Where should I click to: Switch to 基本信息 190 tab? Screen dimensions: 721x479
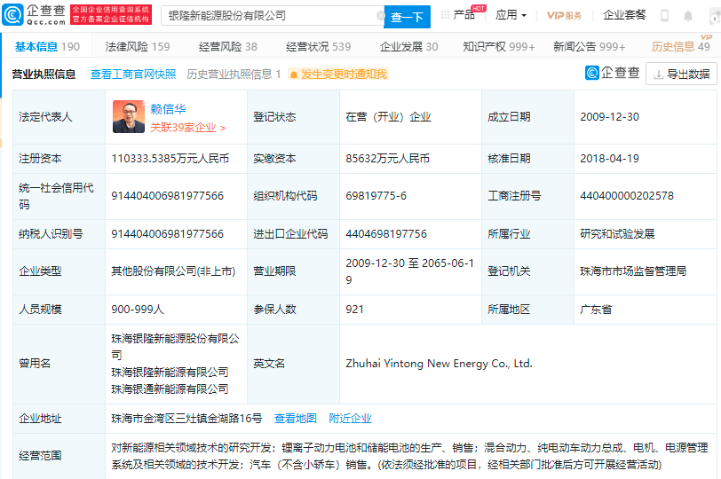pyautogui.click(x=47, y=46)
